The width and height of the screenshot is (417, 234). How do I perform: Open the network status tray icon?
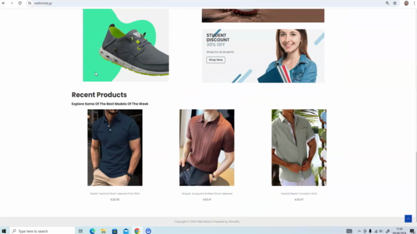point(376,231)
